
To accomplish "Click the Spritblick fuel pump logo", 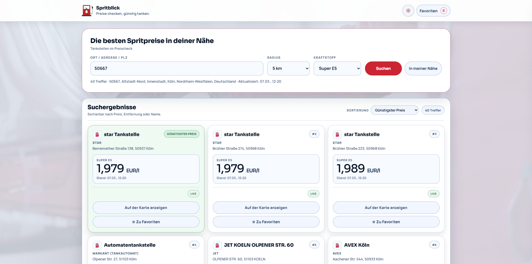I will coord(87,11).
